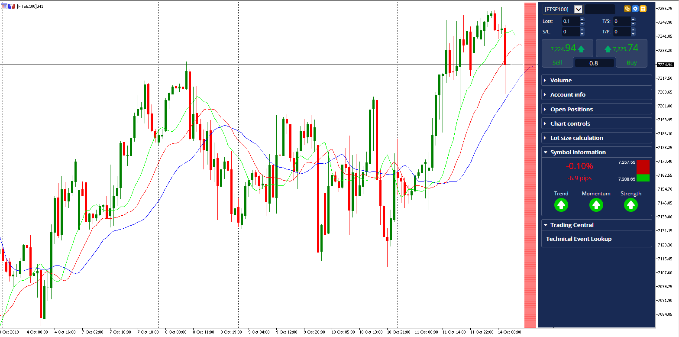
Task: Click the green Trend up-arrow indicator
Action: click(561, 205)
